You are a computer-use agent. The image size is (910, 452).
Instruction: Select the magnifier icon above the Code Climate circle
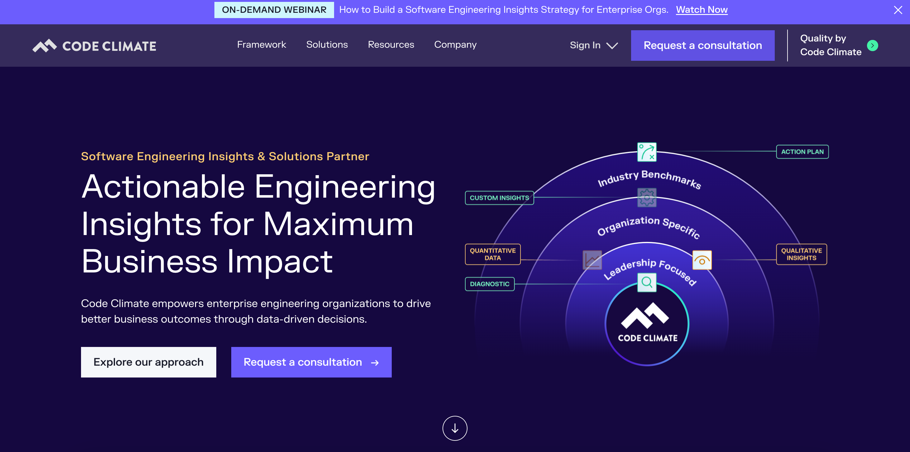point(647,282)
